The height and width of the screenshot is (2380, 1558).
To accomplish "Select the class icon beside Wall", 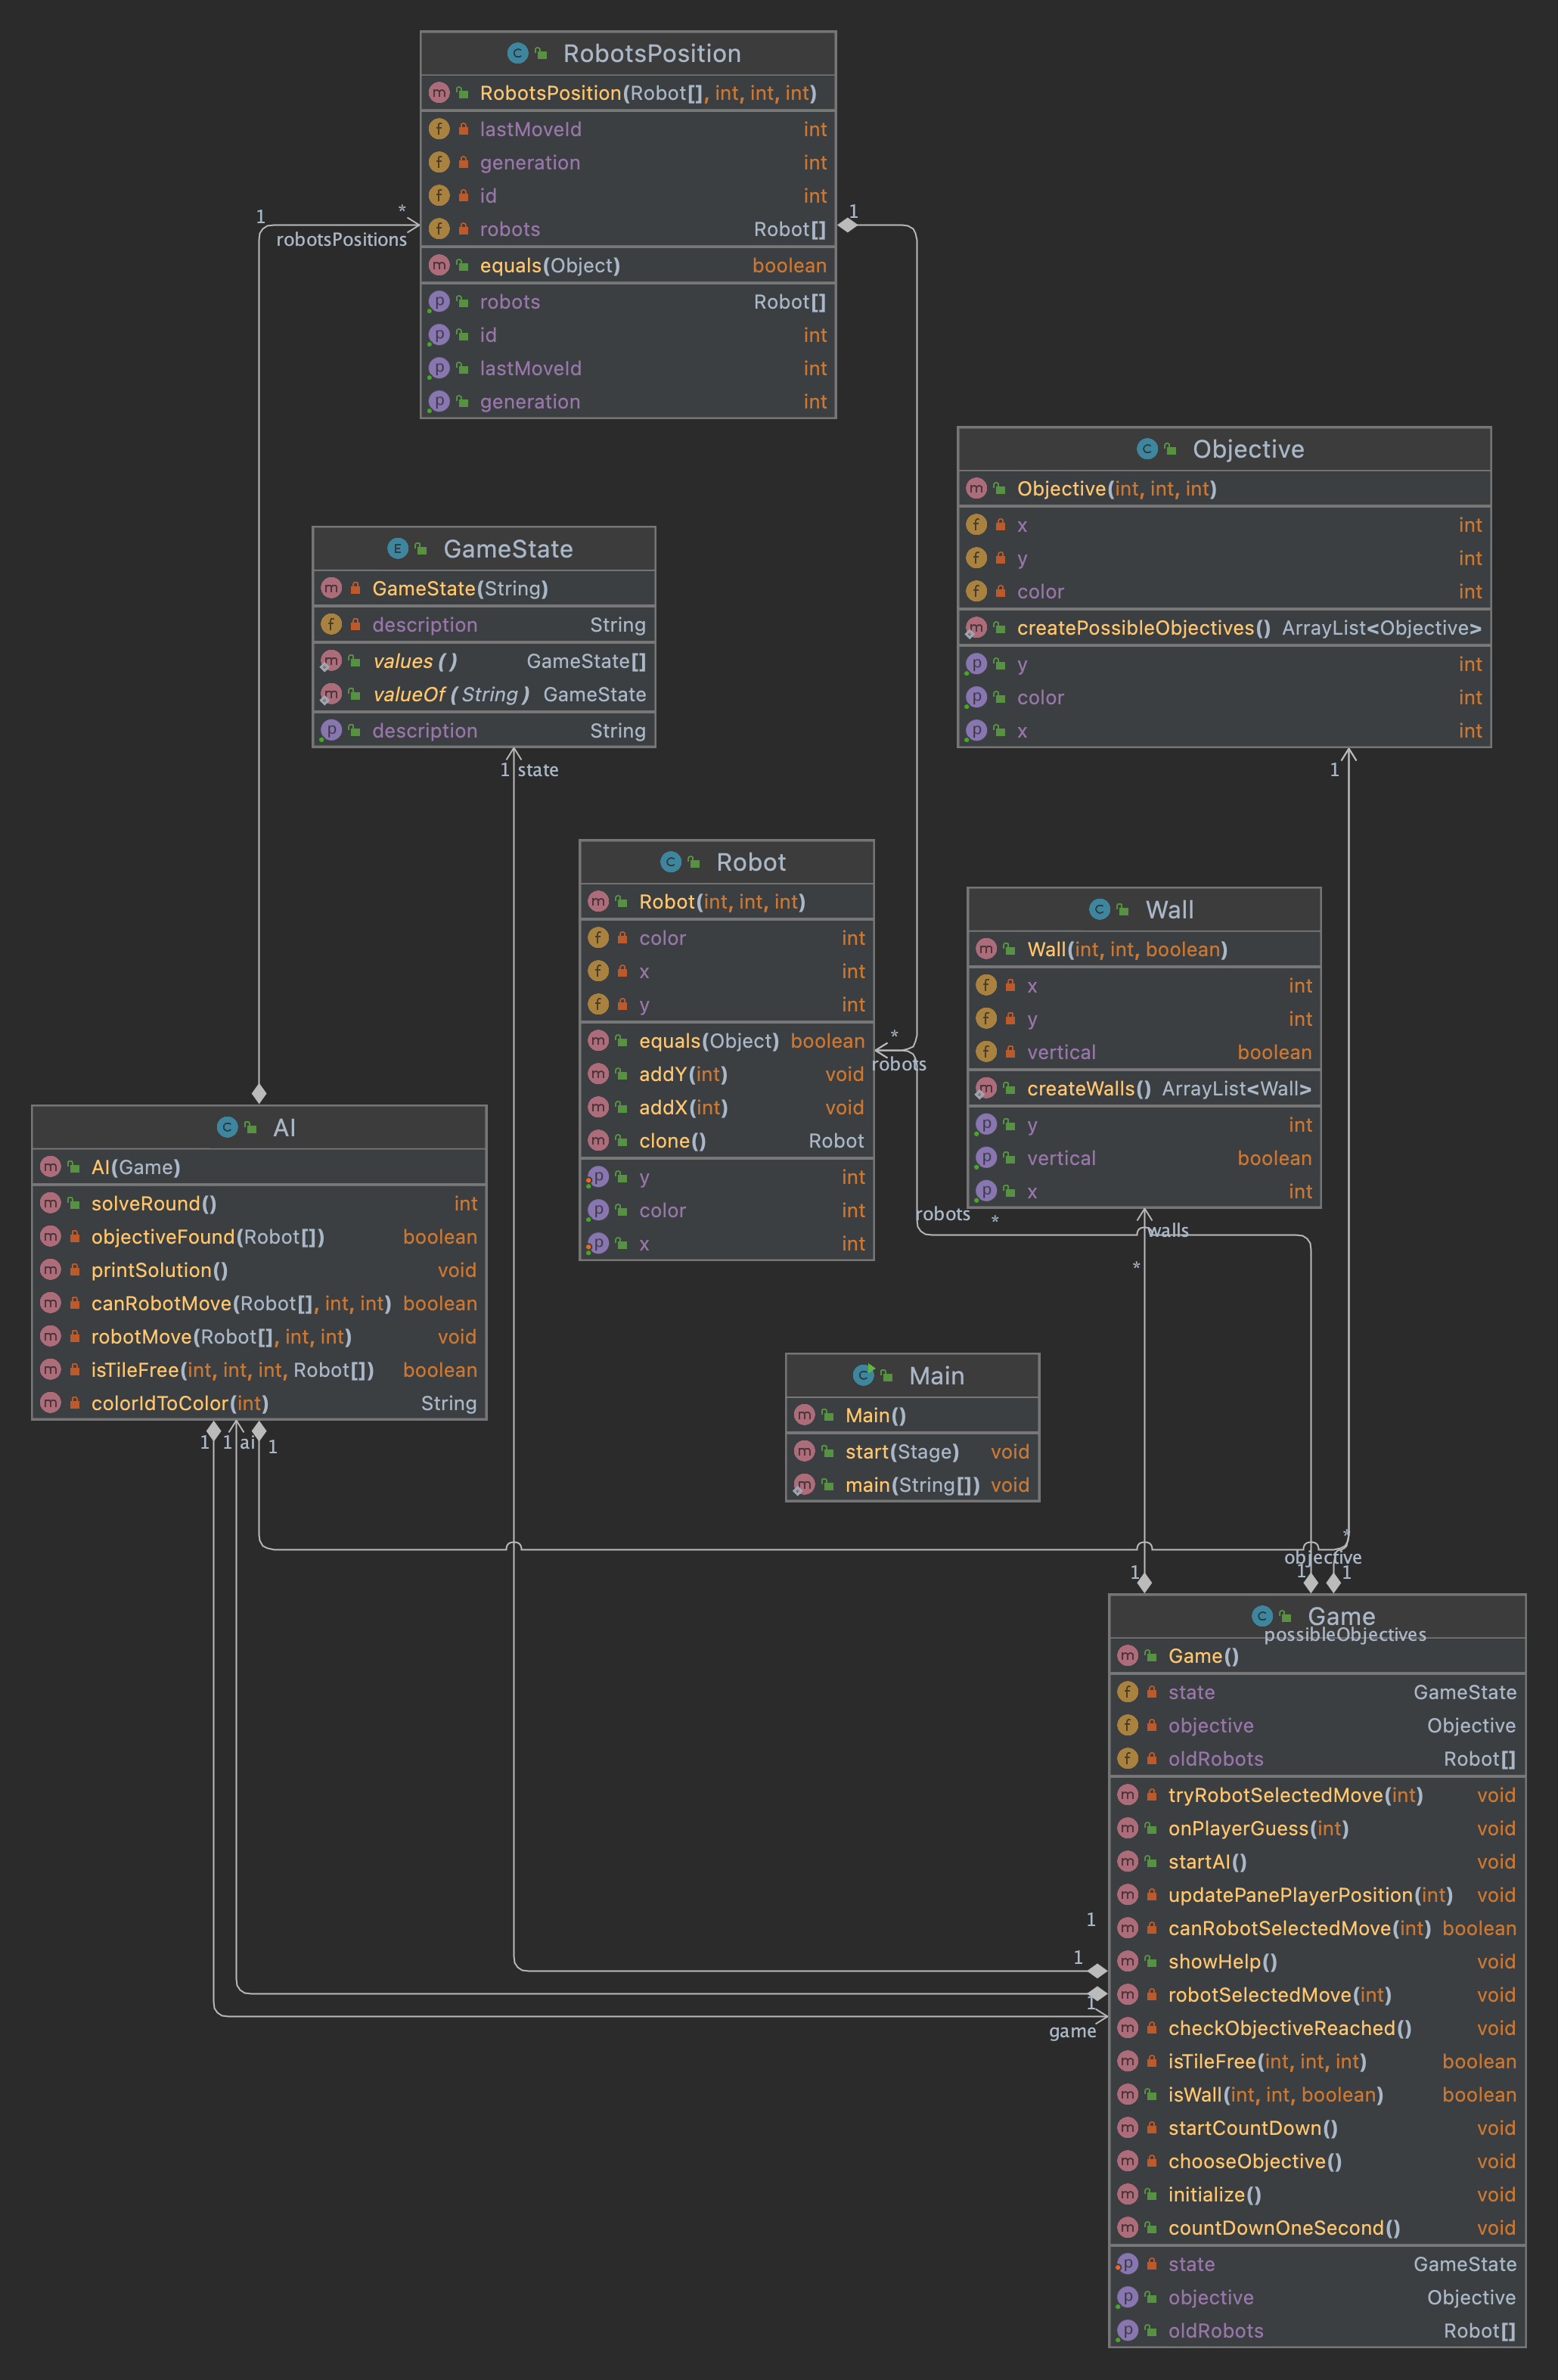I will point(1098,909).
